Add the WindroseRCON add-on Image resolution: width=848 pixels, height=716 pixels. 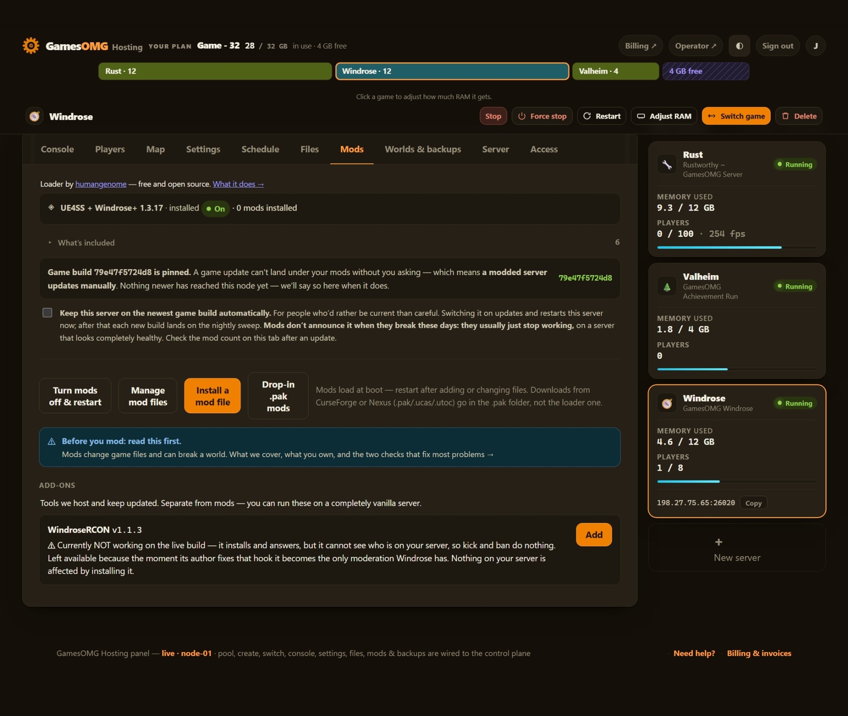594,535
